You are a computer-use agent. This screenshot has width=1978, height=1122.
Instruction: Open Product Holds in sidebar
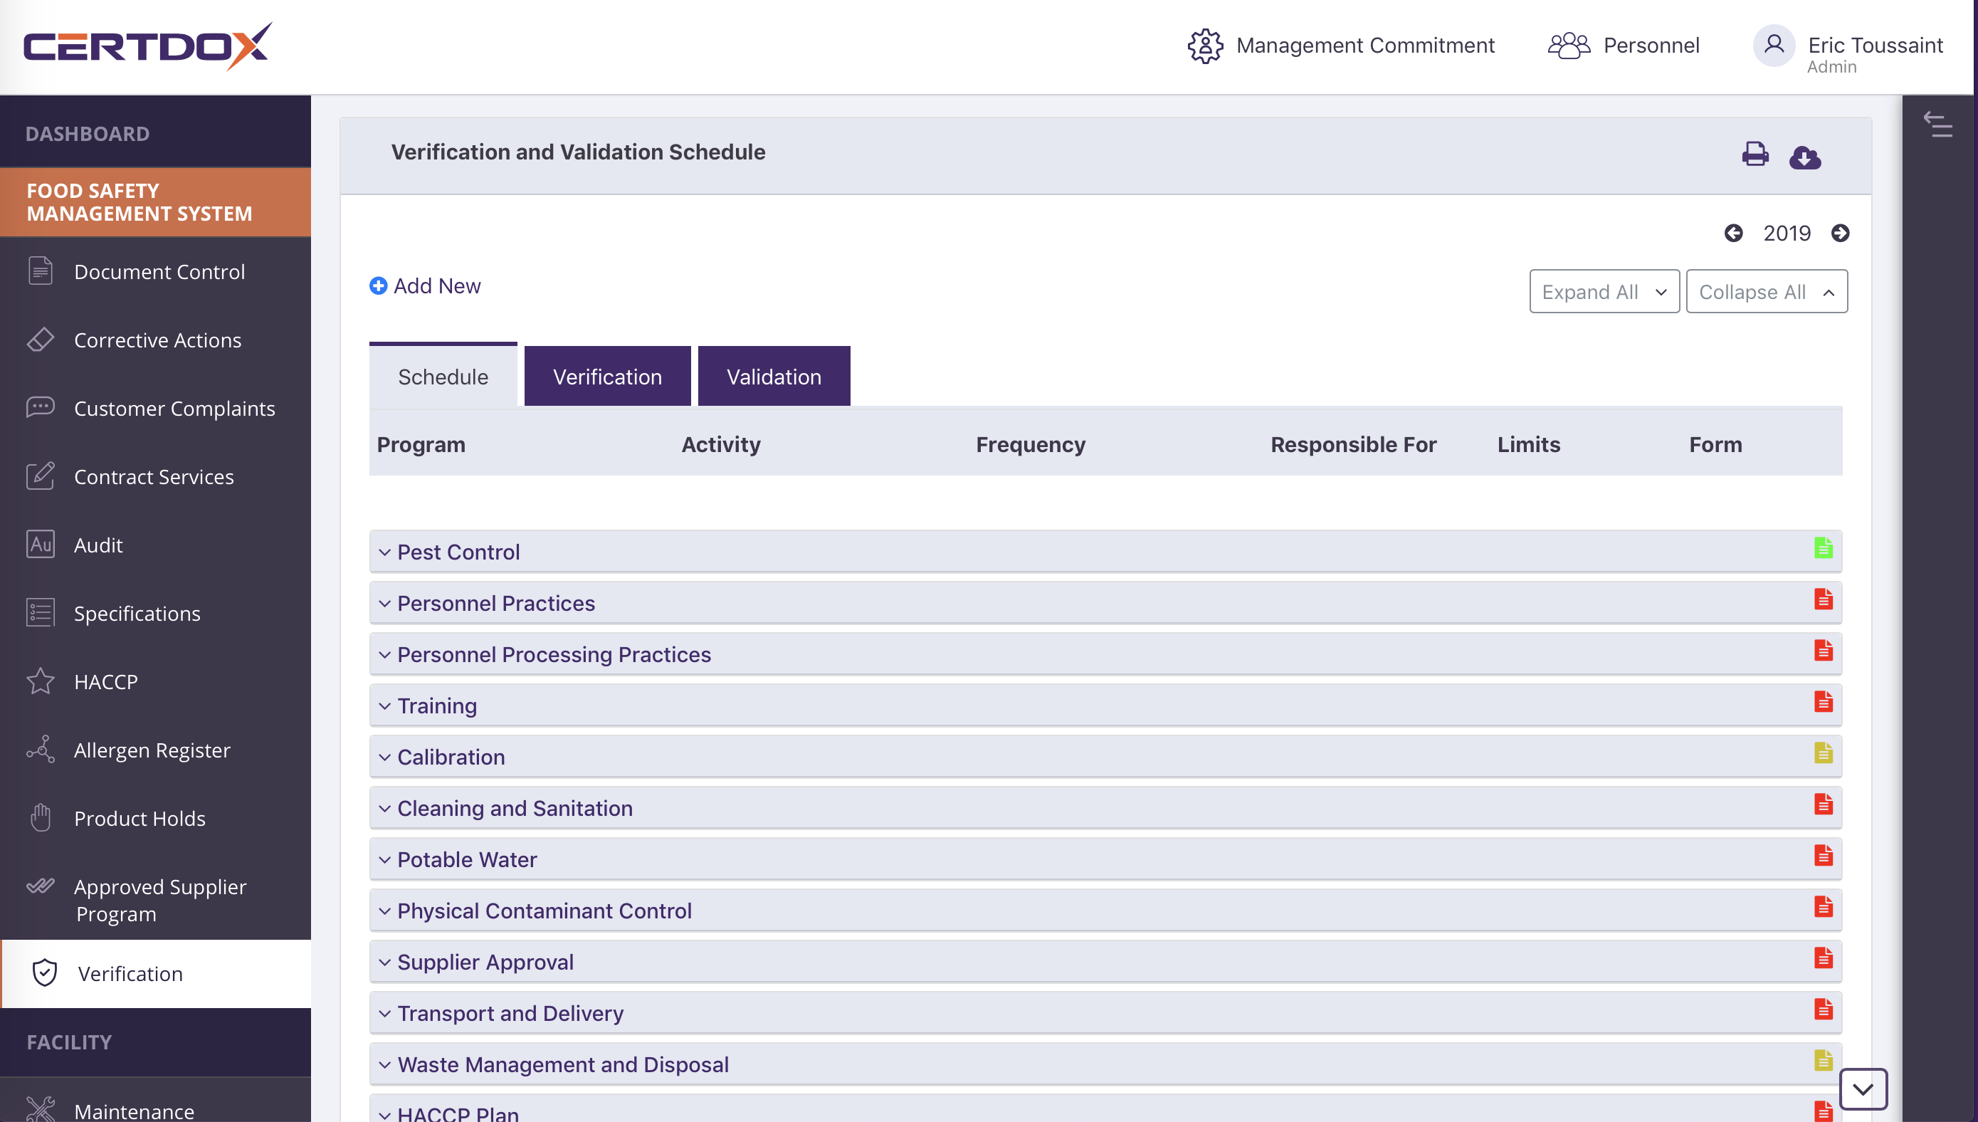click(156, 817)
